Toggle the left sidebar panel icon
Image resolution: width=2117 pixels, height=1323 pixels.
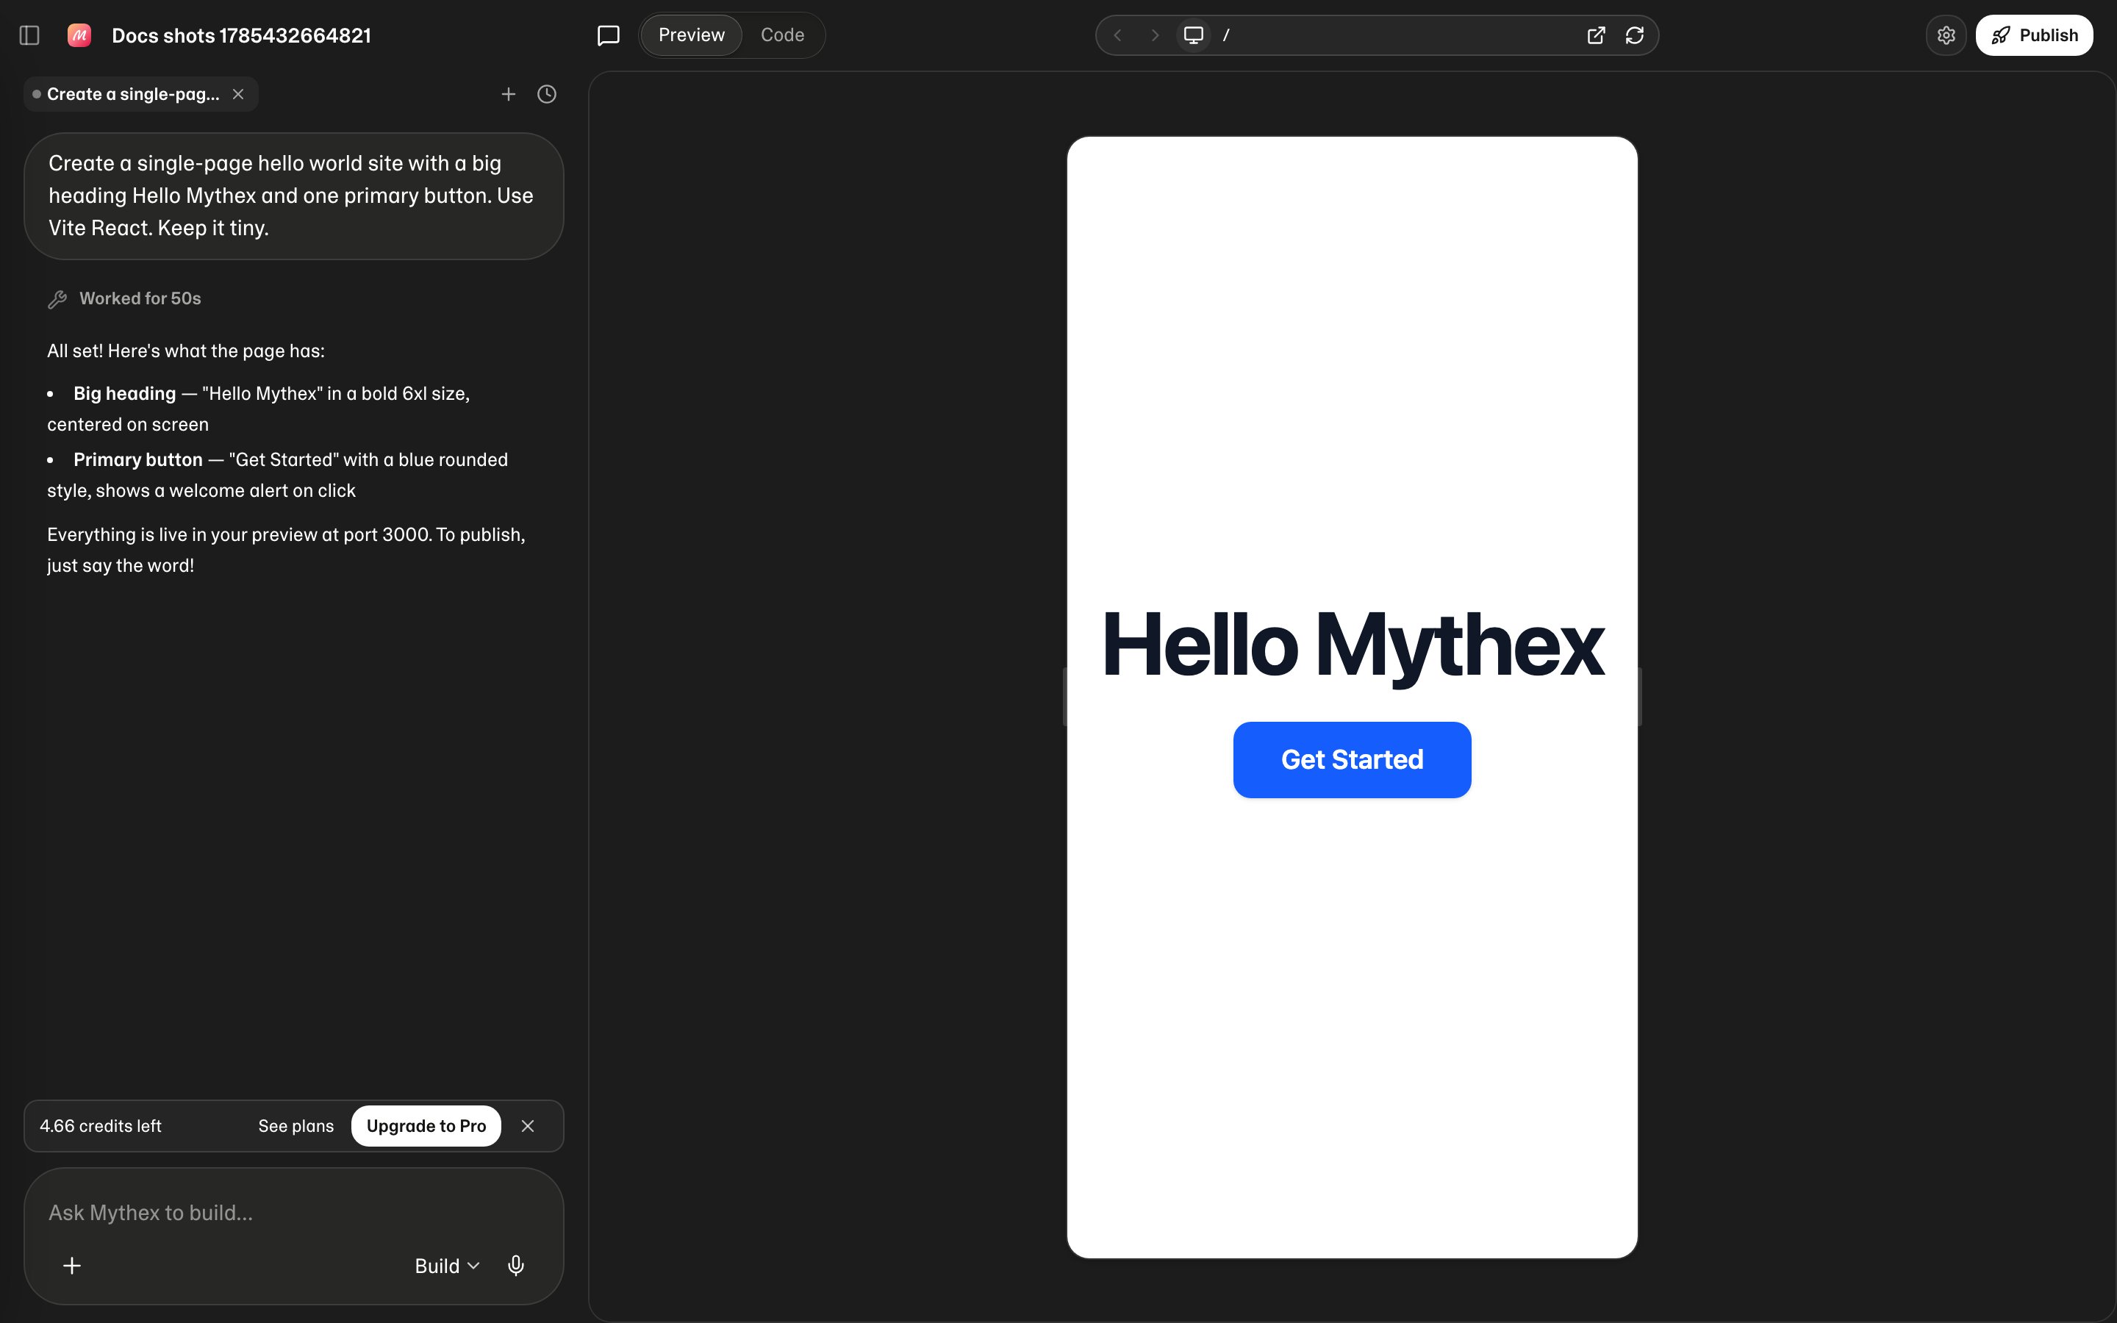click(29, 35)
